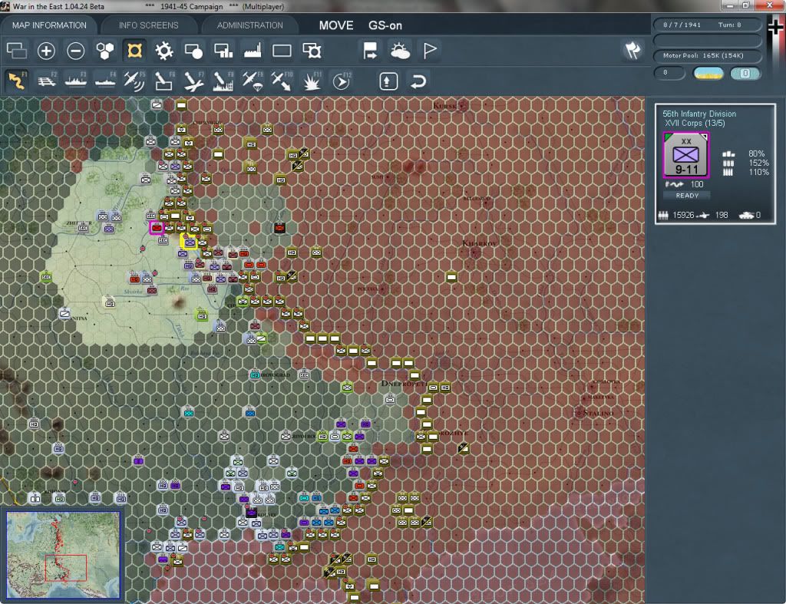Zoom out the map with minus icon
The width and height of the screenshot is (786, 604).
76,51
